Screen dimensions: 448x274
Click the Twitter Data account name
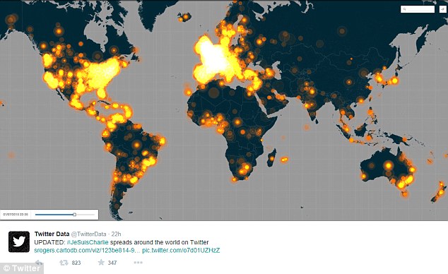[x=52, y=234]
